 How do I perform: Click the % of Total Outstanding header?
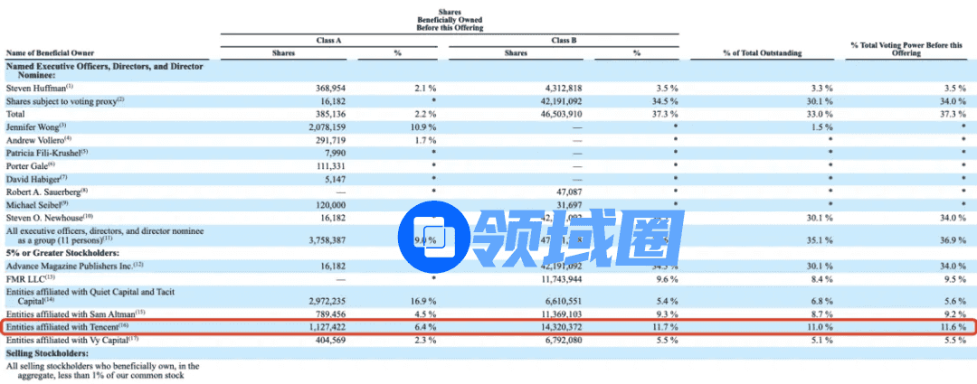point(762,53)
